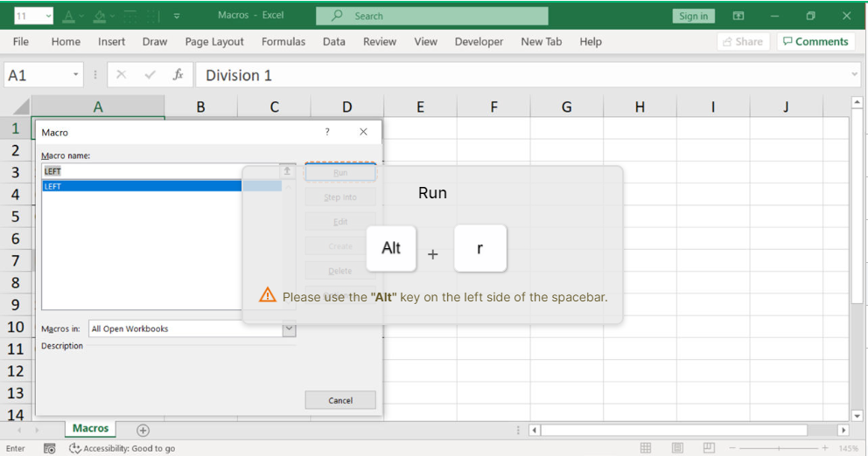
Task: Click the Sign in button
Action: pos(694,16)
